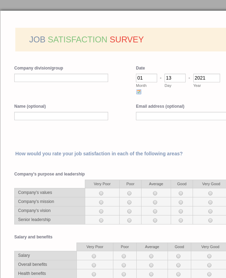
Task: Open the calendar date picker
Action: click(x=139, y=92)
